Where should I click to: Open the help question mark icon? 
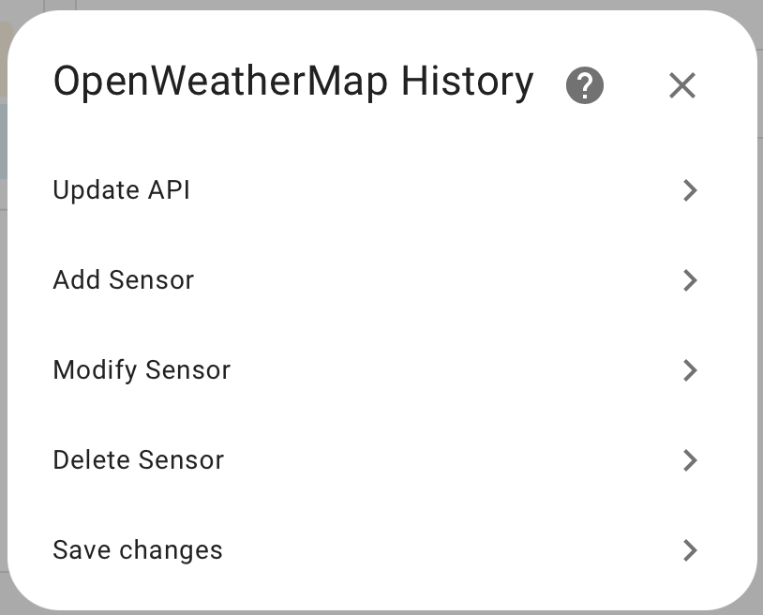pyautogui.click(x=585, y=86)
